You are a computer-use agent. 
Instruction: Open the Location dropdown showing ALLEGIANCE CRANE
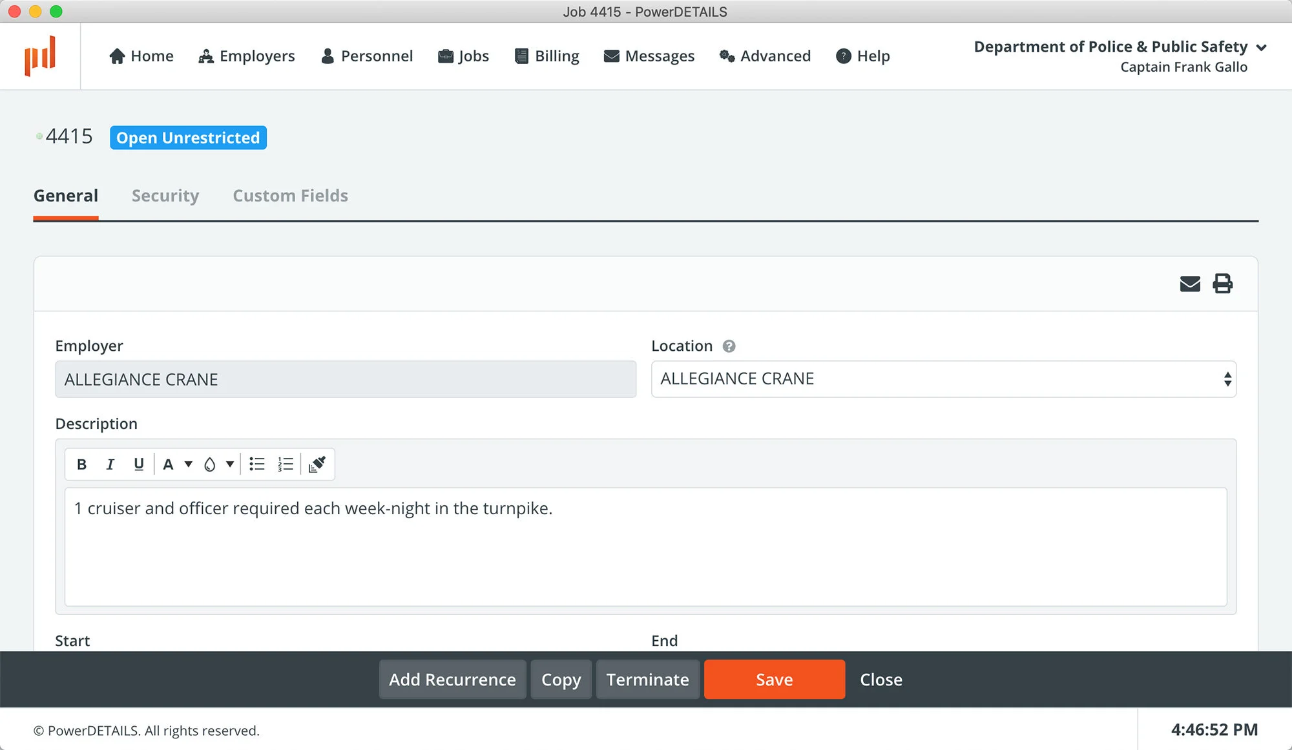tap(943, 379)
